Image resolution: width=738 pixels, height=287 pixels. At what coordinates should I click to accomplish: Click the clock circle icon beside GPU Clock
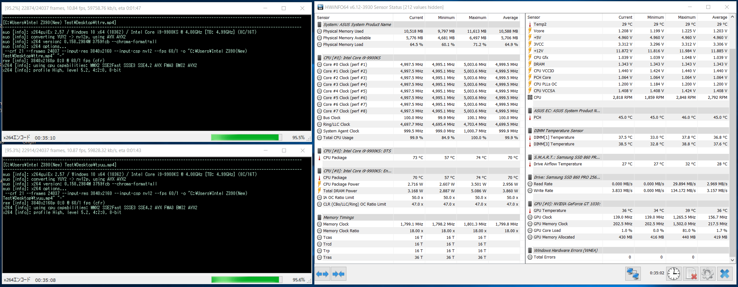point(530,217)
